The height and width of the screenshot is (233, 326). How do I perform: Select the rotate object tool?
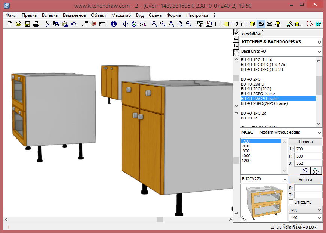click(x=134, y=24)
